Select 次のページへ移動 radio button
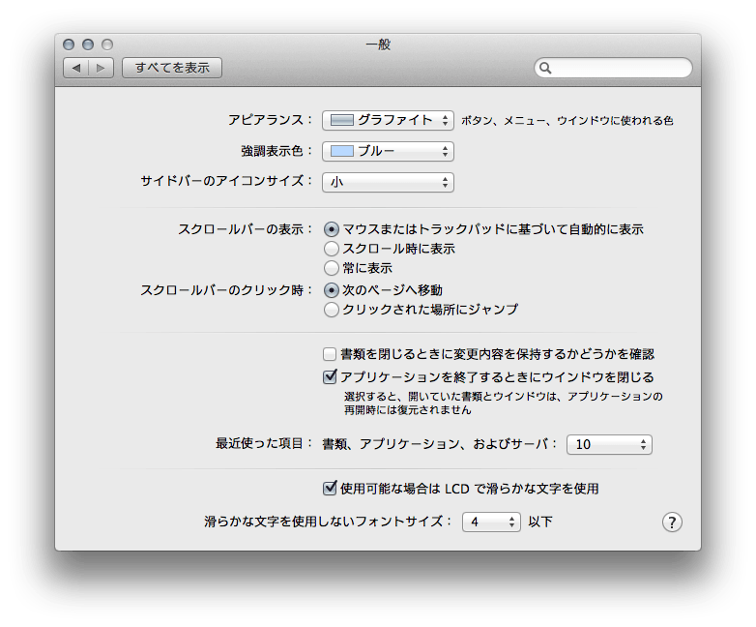The image size is (756, 627). tap(332, 290)
